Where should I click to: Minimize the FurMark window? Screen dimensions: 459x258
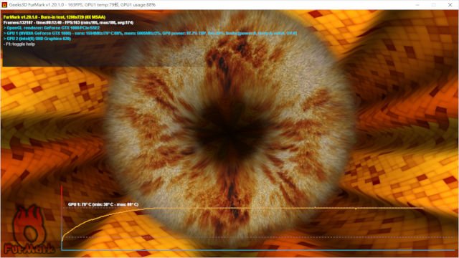(417, 5)
